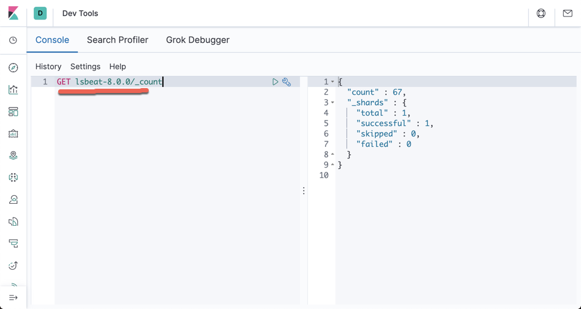Viewport: 581px width, 309px height.
Task: Click the "successful" : 1 response line
Action: coord(395,124)
